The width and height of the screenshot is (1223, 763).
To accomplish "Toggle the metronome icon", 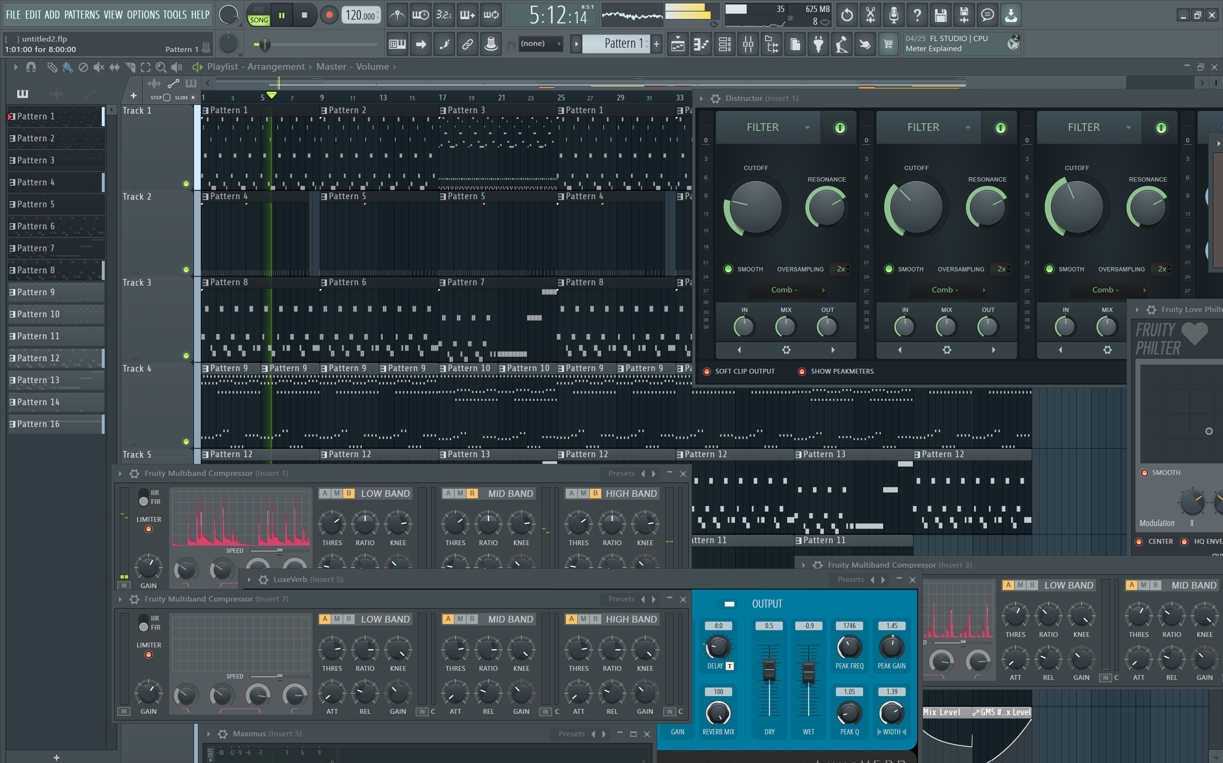I will tap(398, 15).
